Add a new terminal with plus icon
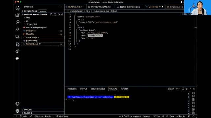The width and height of the screenshot is (211, 118). pos(177,89)
